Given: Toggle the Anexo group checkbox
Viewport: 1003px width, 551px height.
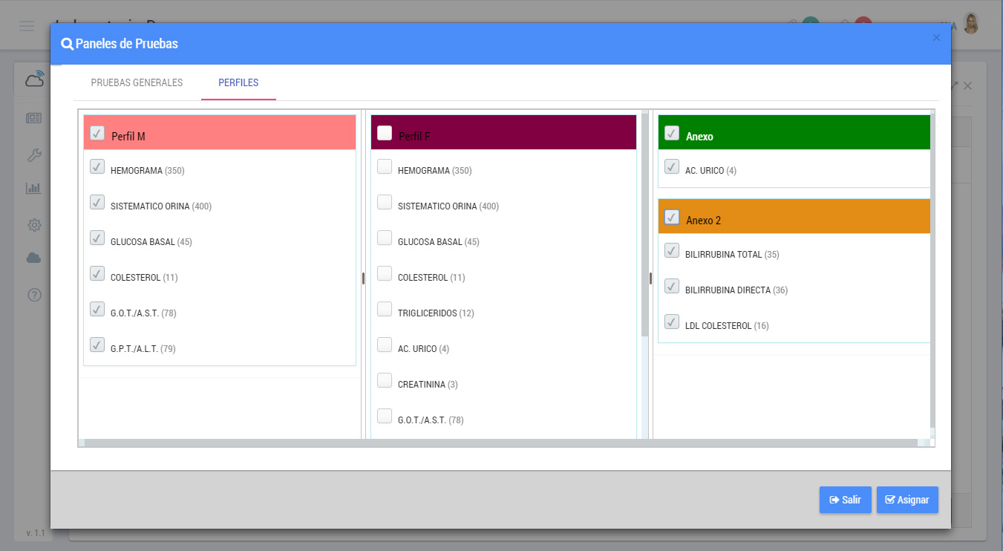Looking at the screenshot, I should [x=672, y=133].
